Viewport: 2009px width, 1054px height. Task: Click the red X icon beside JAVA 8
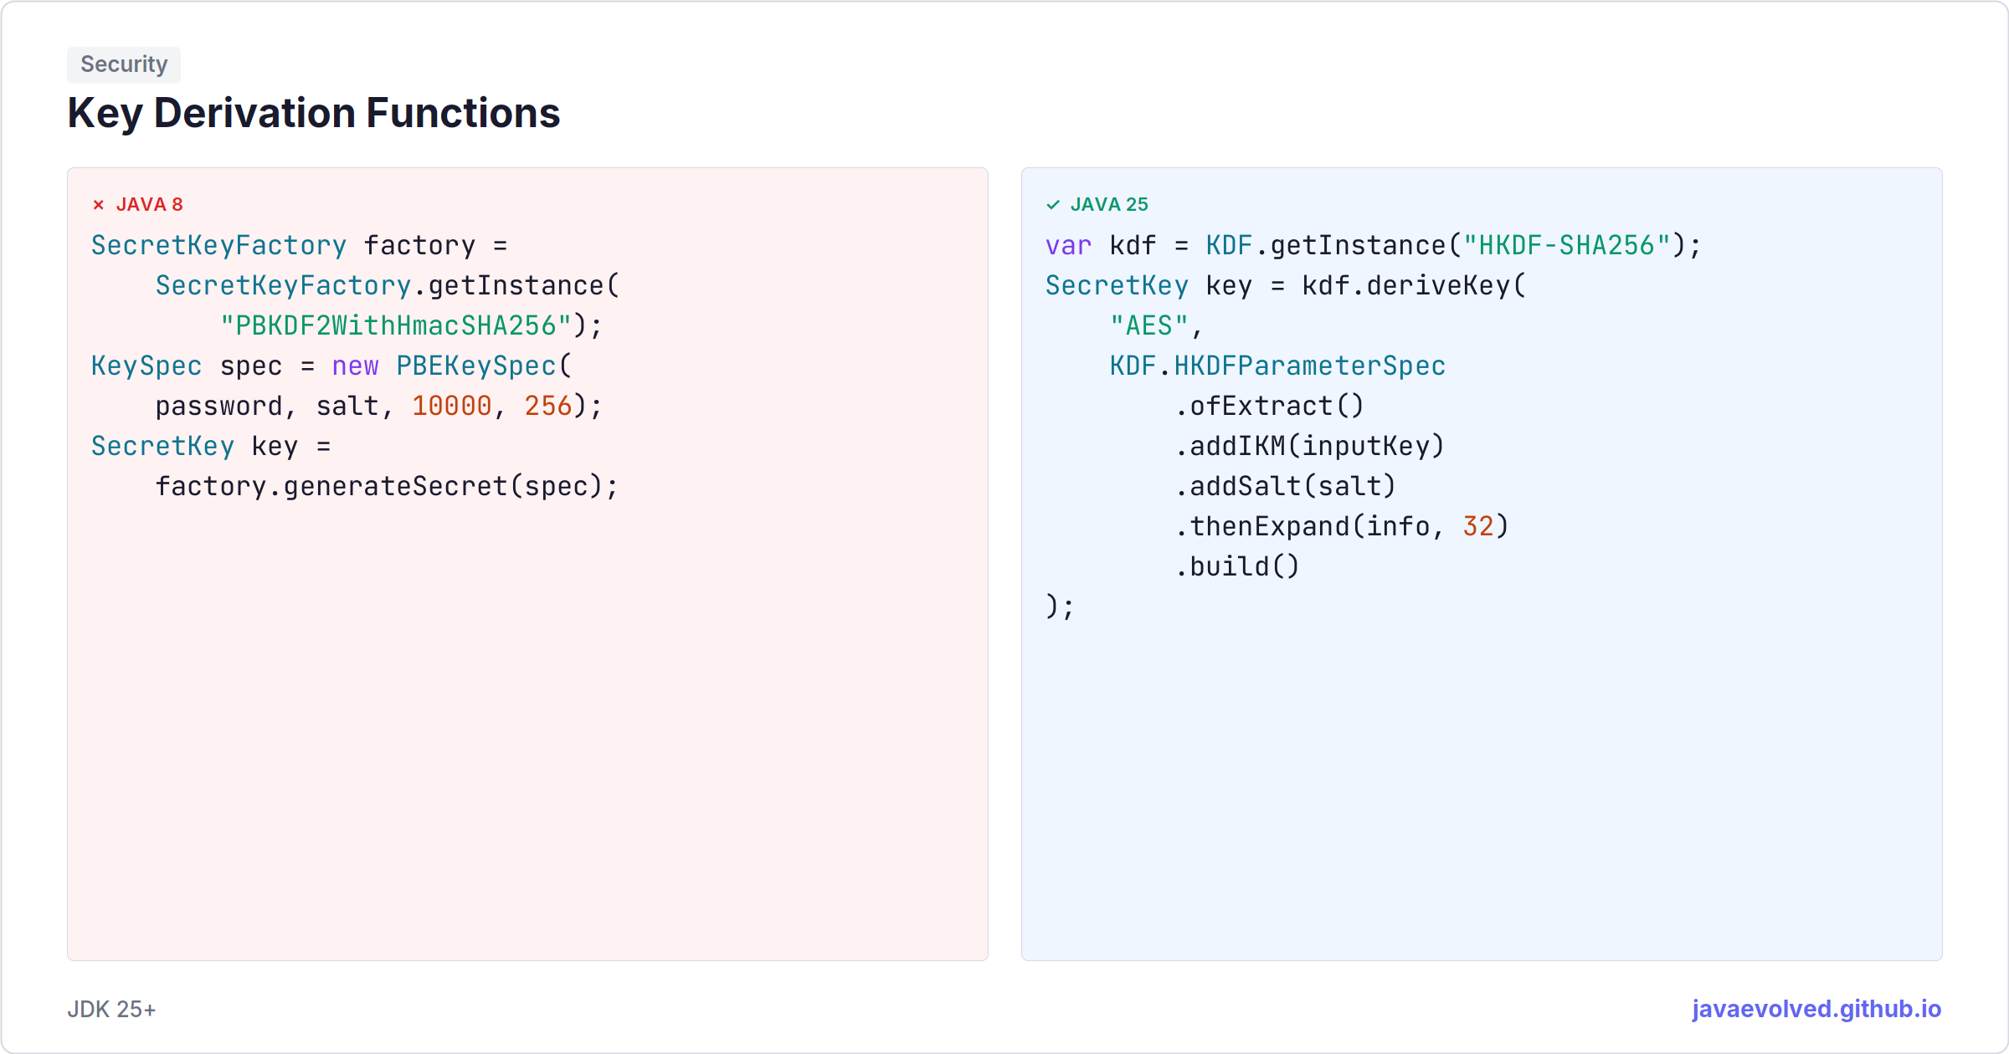(99, 205)
